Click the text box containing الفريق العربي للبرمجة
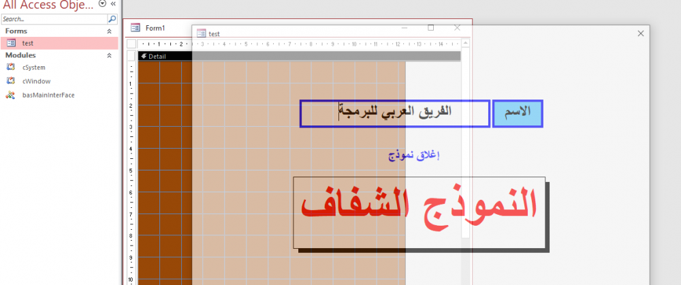This screenshot has height=285, width=681. tap(395, 114)
